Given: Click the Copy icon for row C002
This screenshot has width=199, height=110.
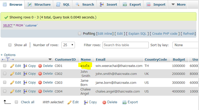Looking at the screenshot, I should (25, 74).
